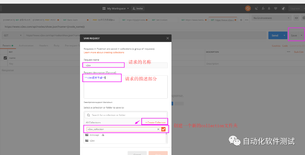Open the notifications bell icon
This screenshot has width=305, height=155.
click(x=269, y=8)
